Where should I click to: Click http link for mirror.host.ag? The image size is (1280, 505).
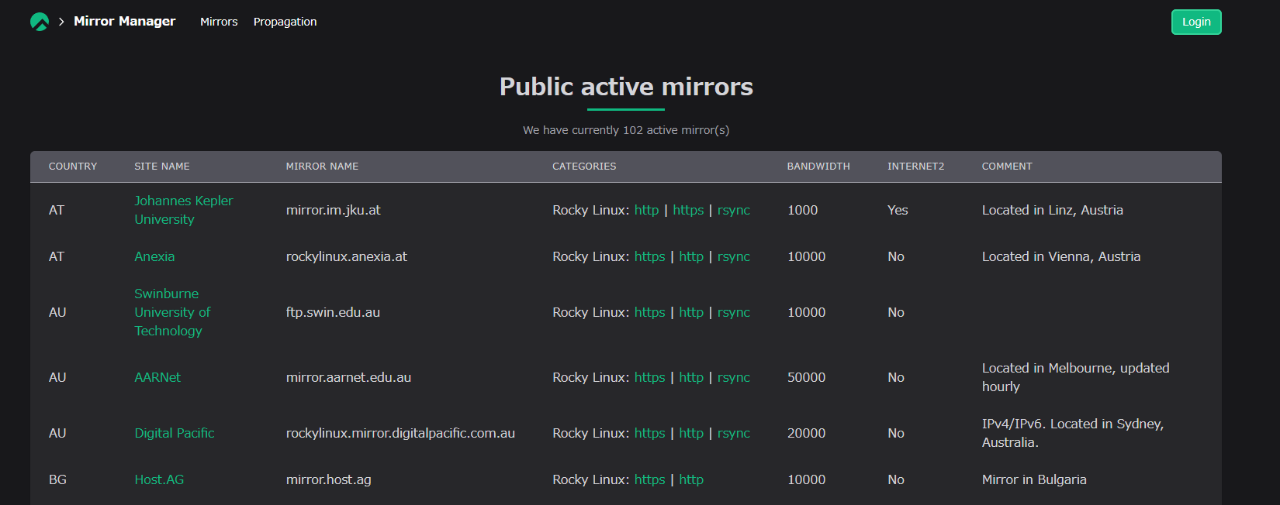(x=691, y=479)
